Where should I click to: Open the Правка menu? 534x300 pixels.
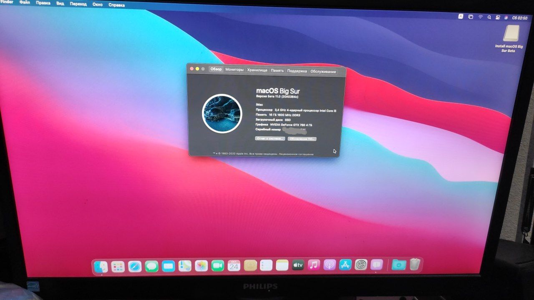click(43, 3)
